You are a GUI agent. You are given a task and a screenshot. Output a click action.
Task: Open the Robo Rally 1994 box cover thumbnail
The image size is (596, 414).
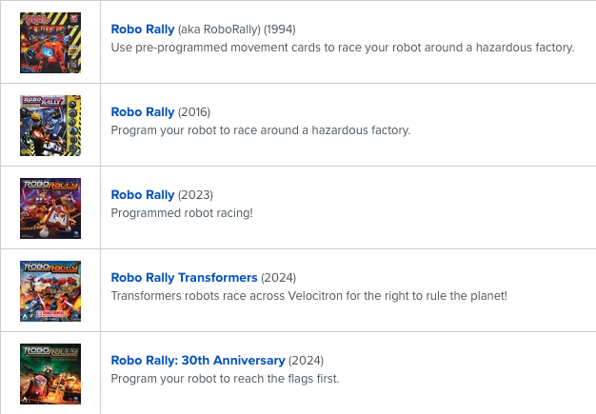coord(50,43)
